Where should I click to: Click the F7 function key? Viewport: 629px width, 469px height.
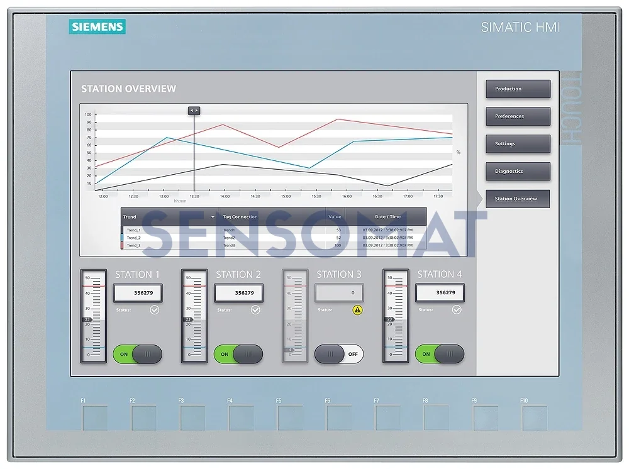tap(388, 418)
